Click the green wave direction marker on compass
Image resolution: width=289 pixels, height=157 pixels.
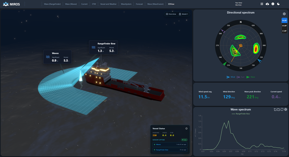[x=225, y=64]
